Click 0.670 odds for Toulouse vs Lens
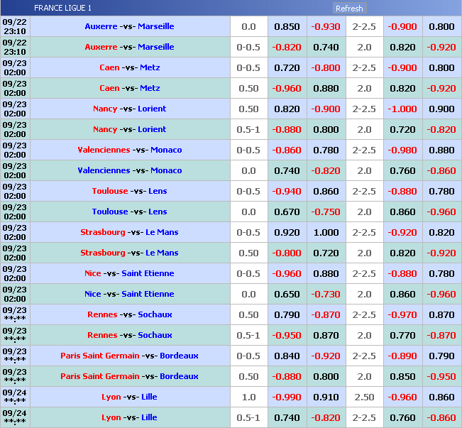 (x=287, y=212)
